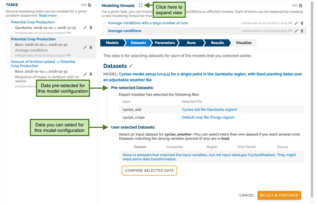
Task: Open Cycles soil file (Gambella region) link
Action: tap(209, 109)
